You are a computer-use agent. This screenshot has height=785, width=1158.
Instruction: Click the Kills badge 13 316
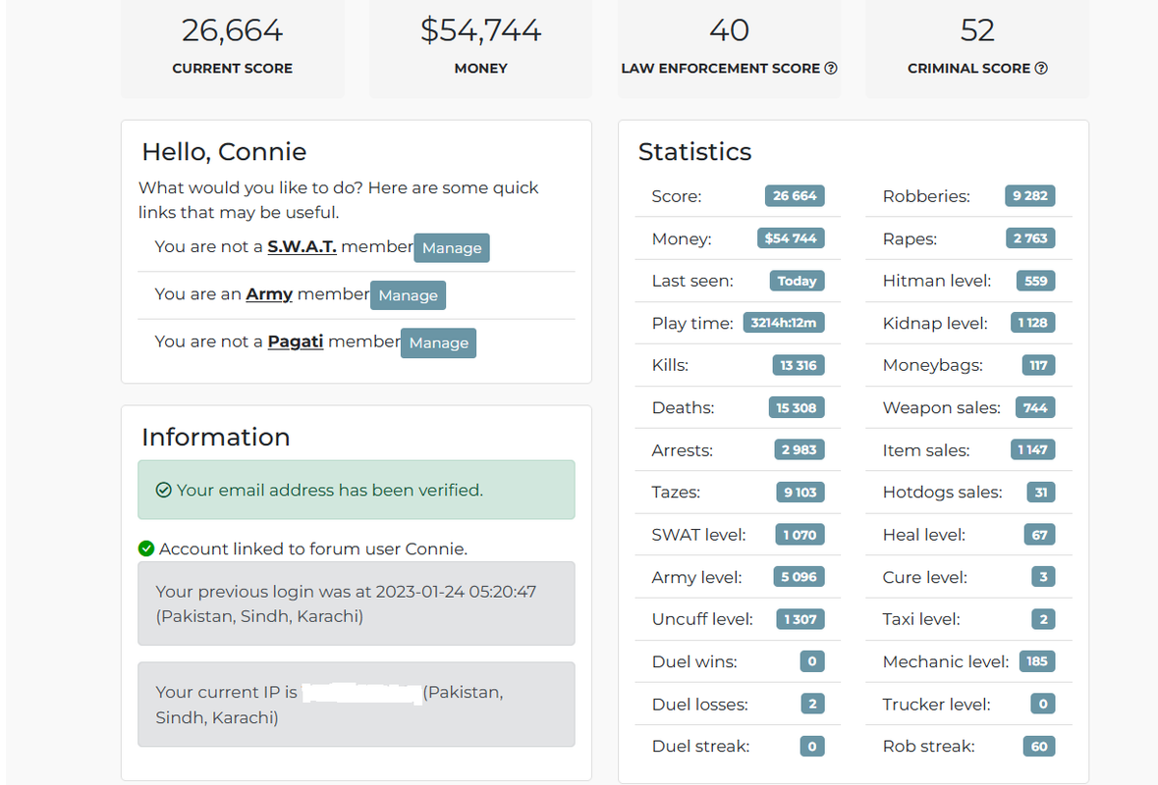(799, 365)
